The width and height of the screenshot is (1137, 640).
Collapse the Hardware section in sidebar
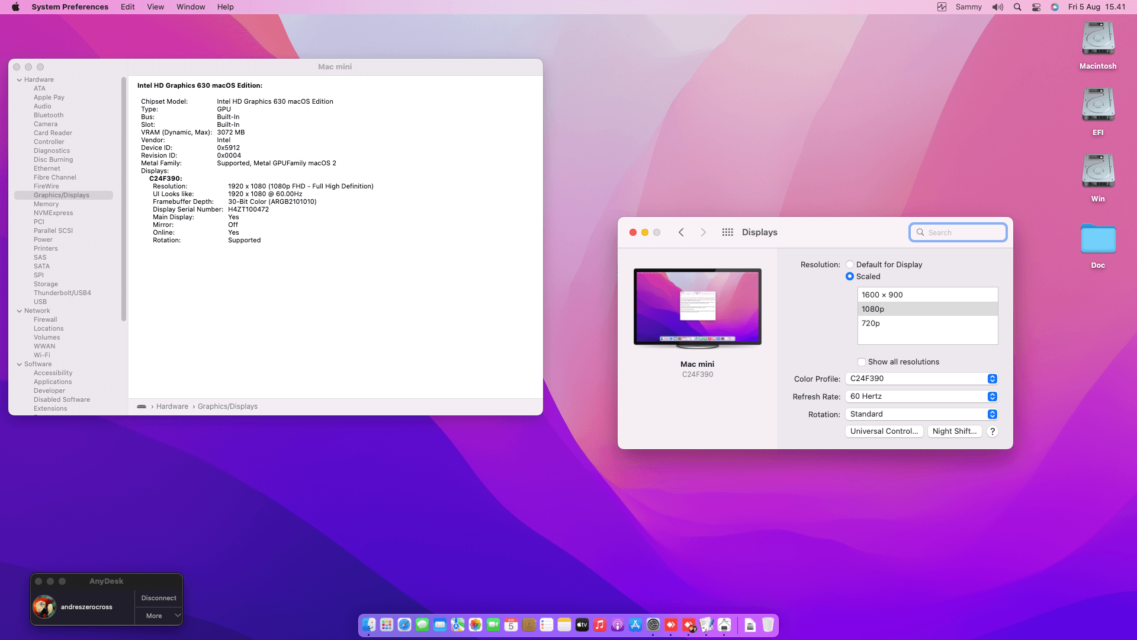click(x=20, y=80)
